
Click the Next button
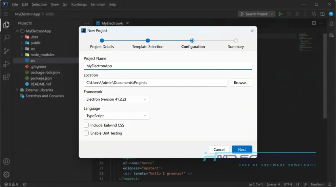click(242, 149)
